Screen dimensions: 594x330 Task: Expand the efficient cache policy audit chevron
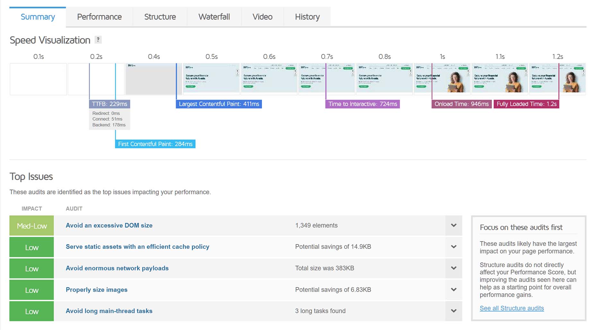tap(454, 247)
